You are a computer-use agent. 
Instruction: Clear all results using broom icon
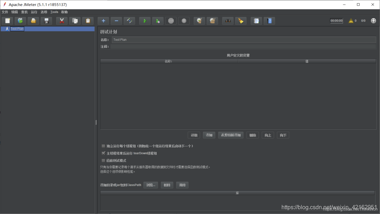241,21
